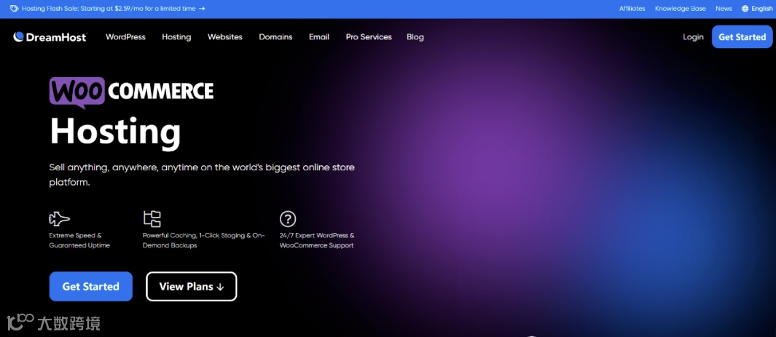Click Get Started in the navigation bar
Image resolution: width=776 pixels, height=337 pixels.
point(742,37)
